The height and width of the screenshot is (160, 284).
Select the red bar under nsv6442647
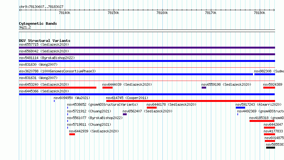[269, 128]
